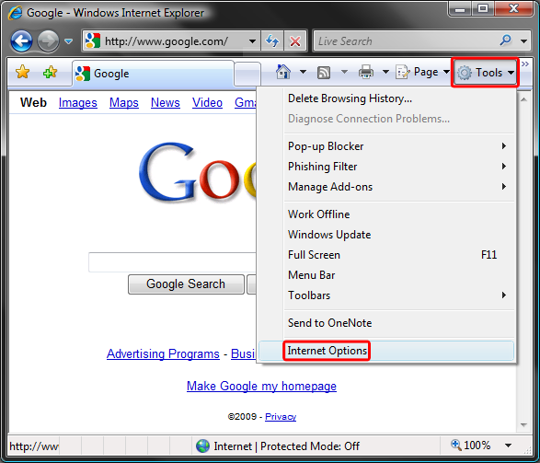Click the Refresh page icon
Viewport: 540px width, 463px height.
coord(272,41)
